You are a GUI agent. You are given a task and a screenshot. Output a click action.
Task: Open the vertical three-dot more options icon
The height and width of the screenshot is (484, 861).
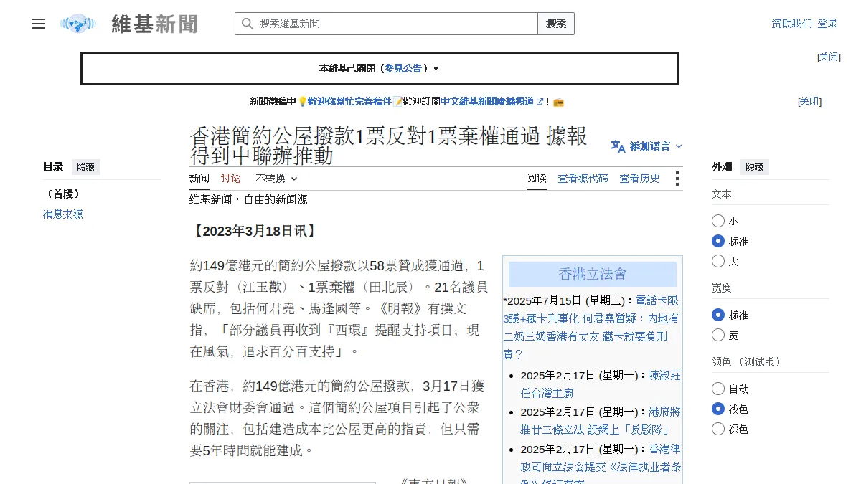(677, 179)
